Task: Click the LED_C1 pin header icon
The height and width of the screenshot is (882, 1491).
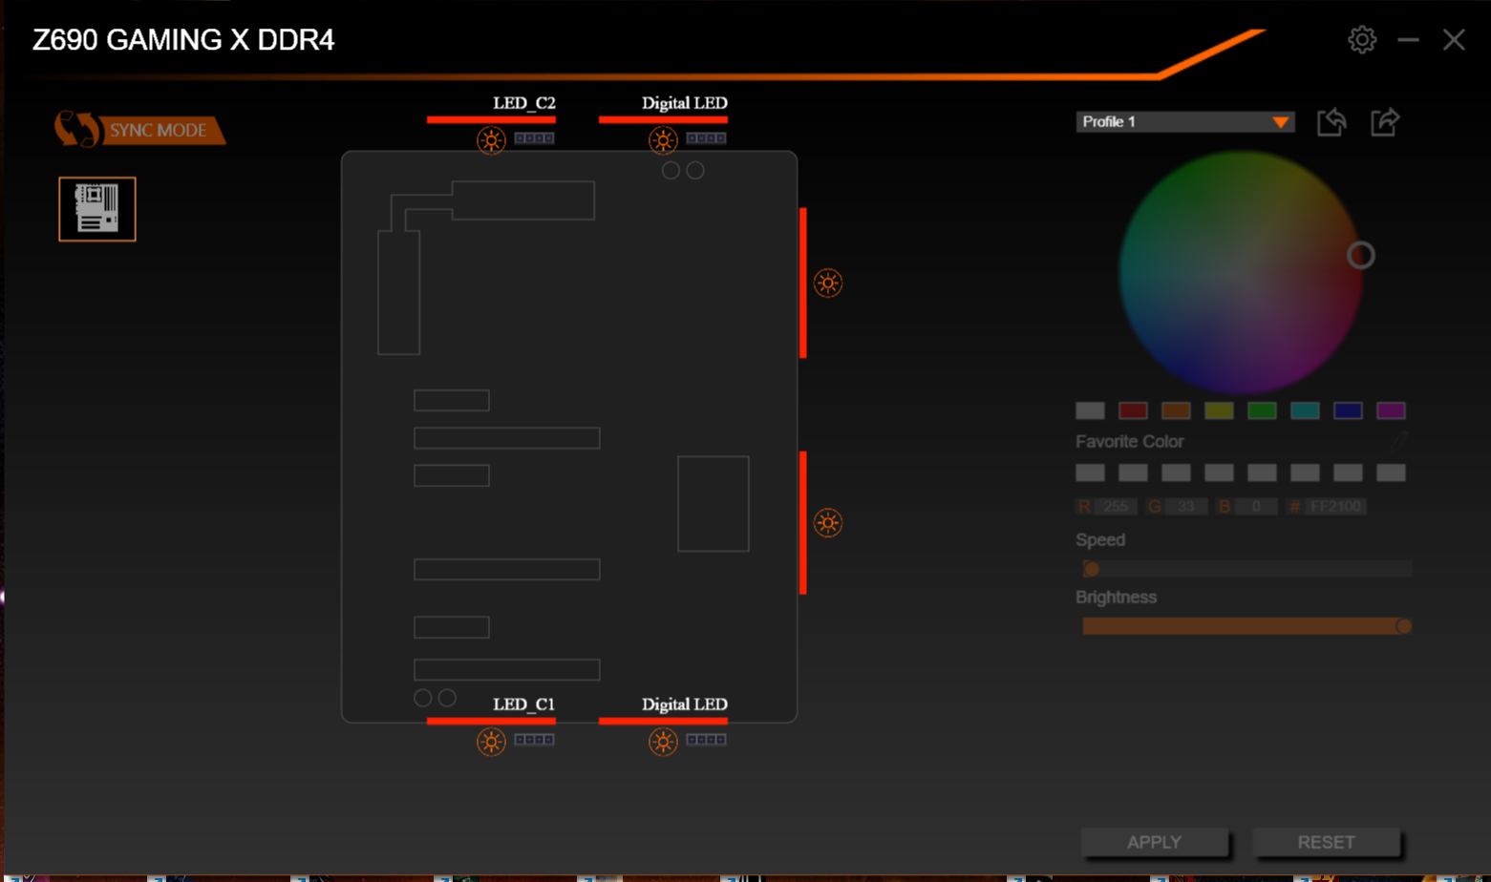Action: (534, 740)
